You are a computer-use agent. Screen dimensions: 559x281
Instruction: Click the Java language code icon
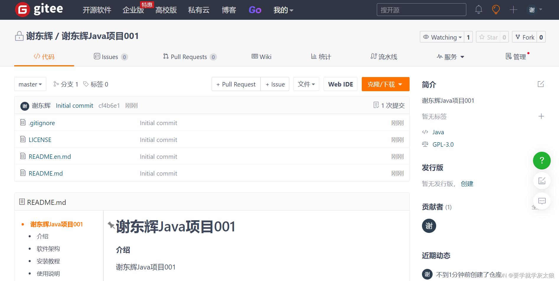[x=425, y=132]
